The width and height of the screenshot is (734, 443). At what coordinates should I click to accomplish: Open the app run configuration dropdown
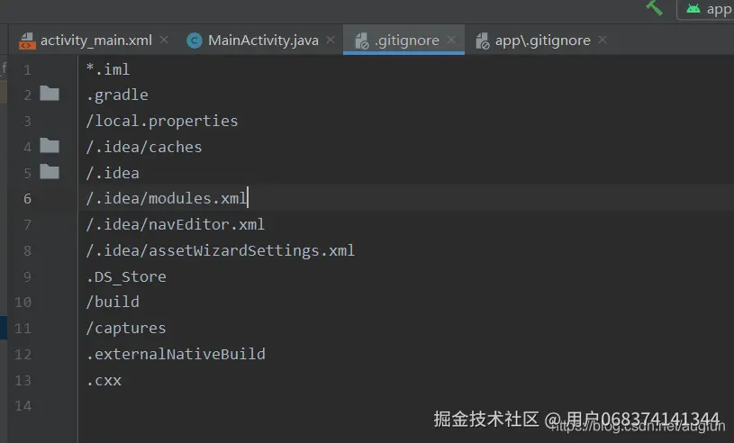coord(706,8)
